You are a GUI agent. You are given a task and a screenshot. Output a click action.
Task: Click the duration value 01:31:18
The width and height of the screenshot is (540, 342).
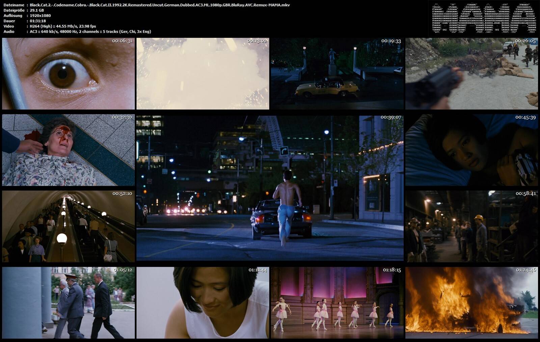pyautogui.click(x=38, y=21)
